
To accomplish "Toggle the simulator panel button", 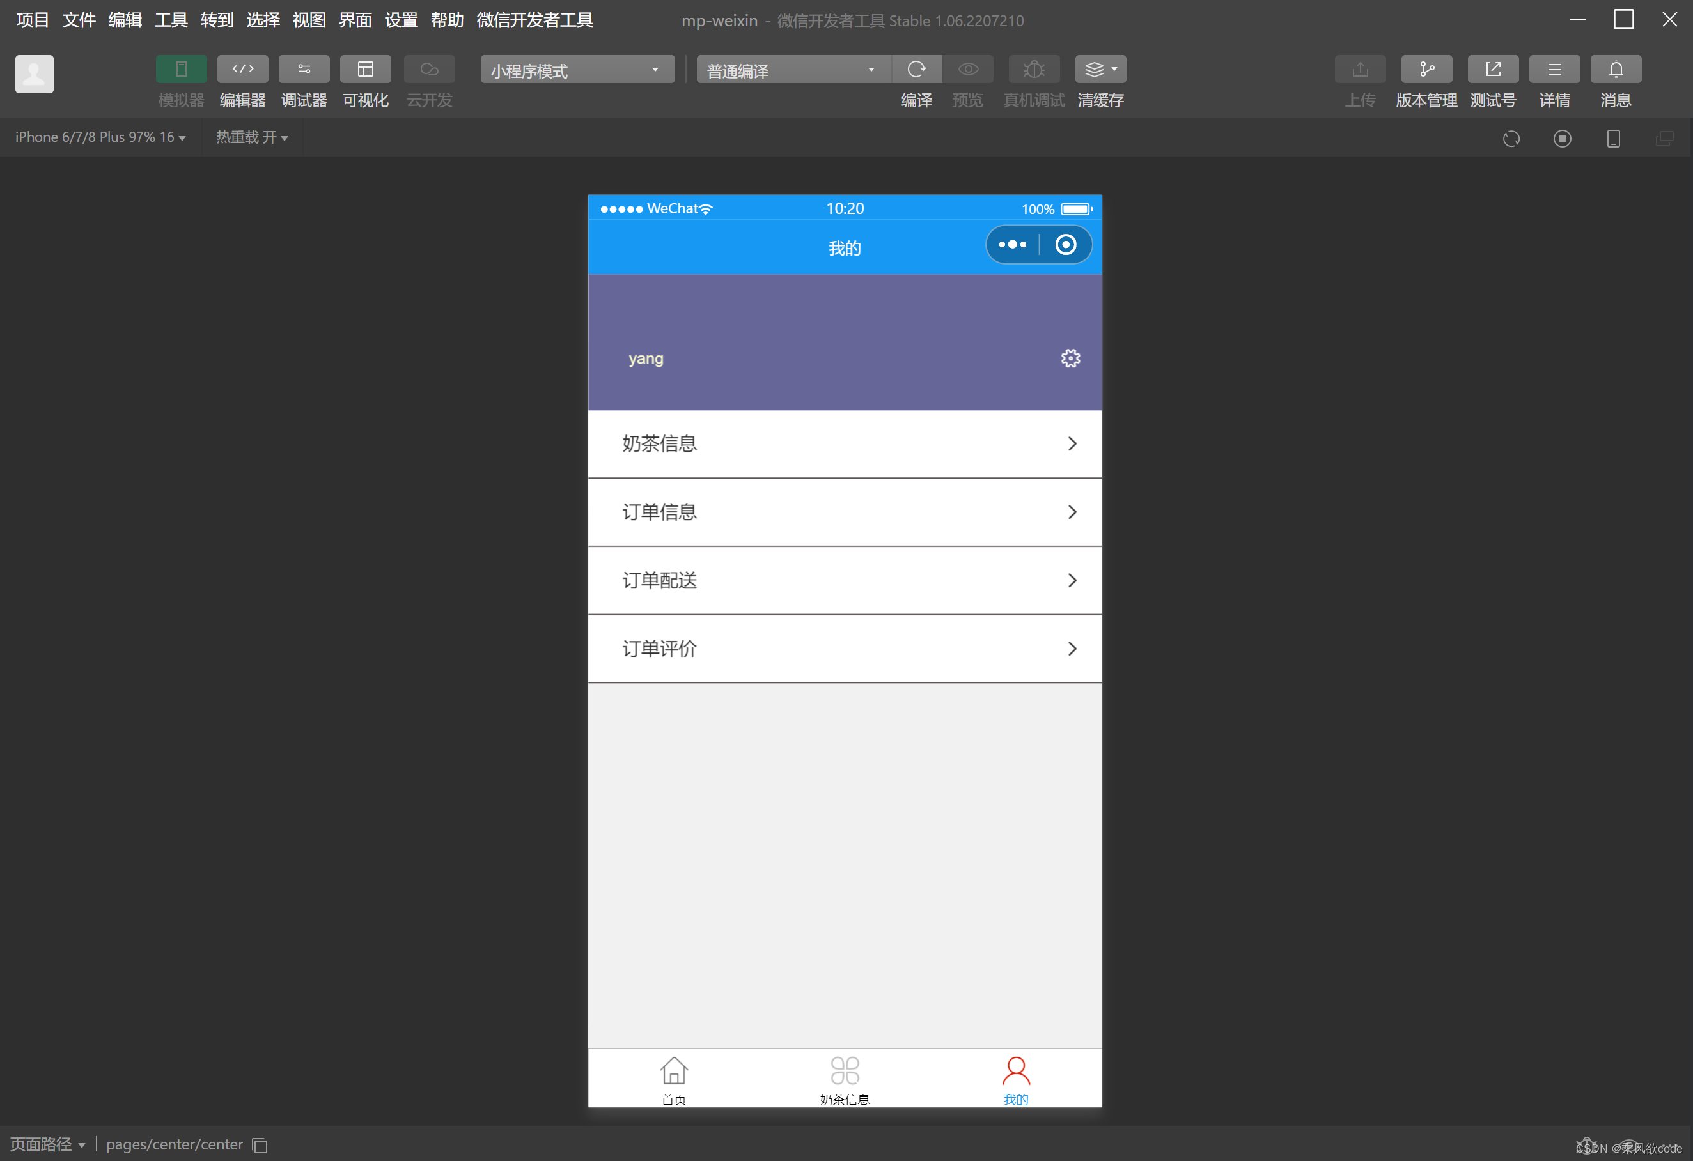I will (181, 70).
